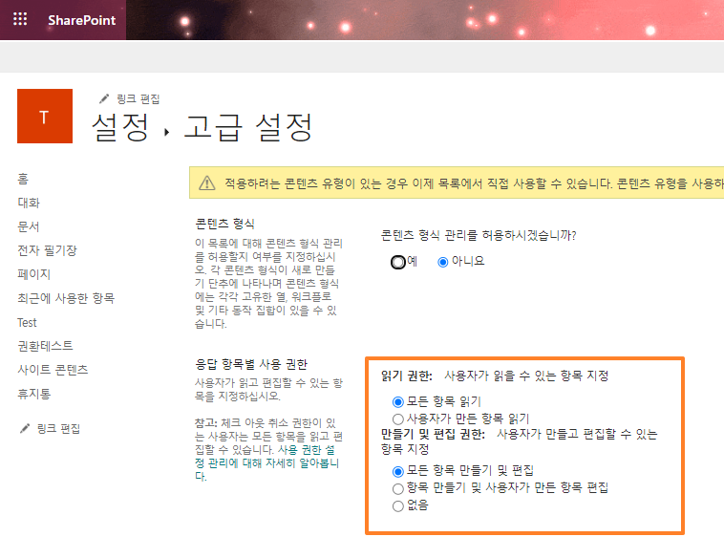Select 아니요 for content type management
This screenshot has width=724, height=537.
click(x=443, y=262)
